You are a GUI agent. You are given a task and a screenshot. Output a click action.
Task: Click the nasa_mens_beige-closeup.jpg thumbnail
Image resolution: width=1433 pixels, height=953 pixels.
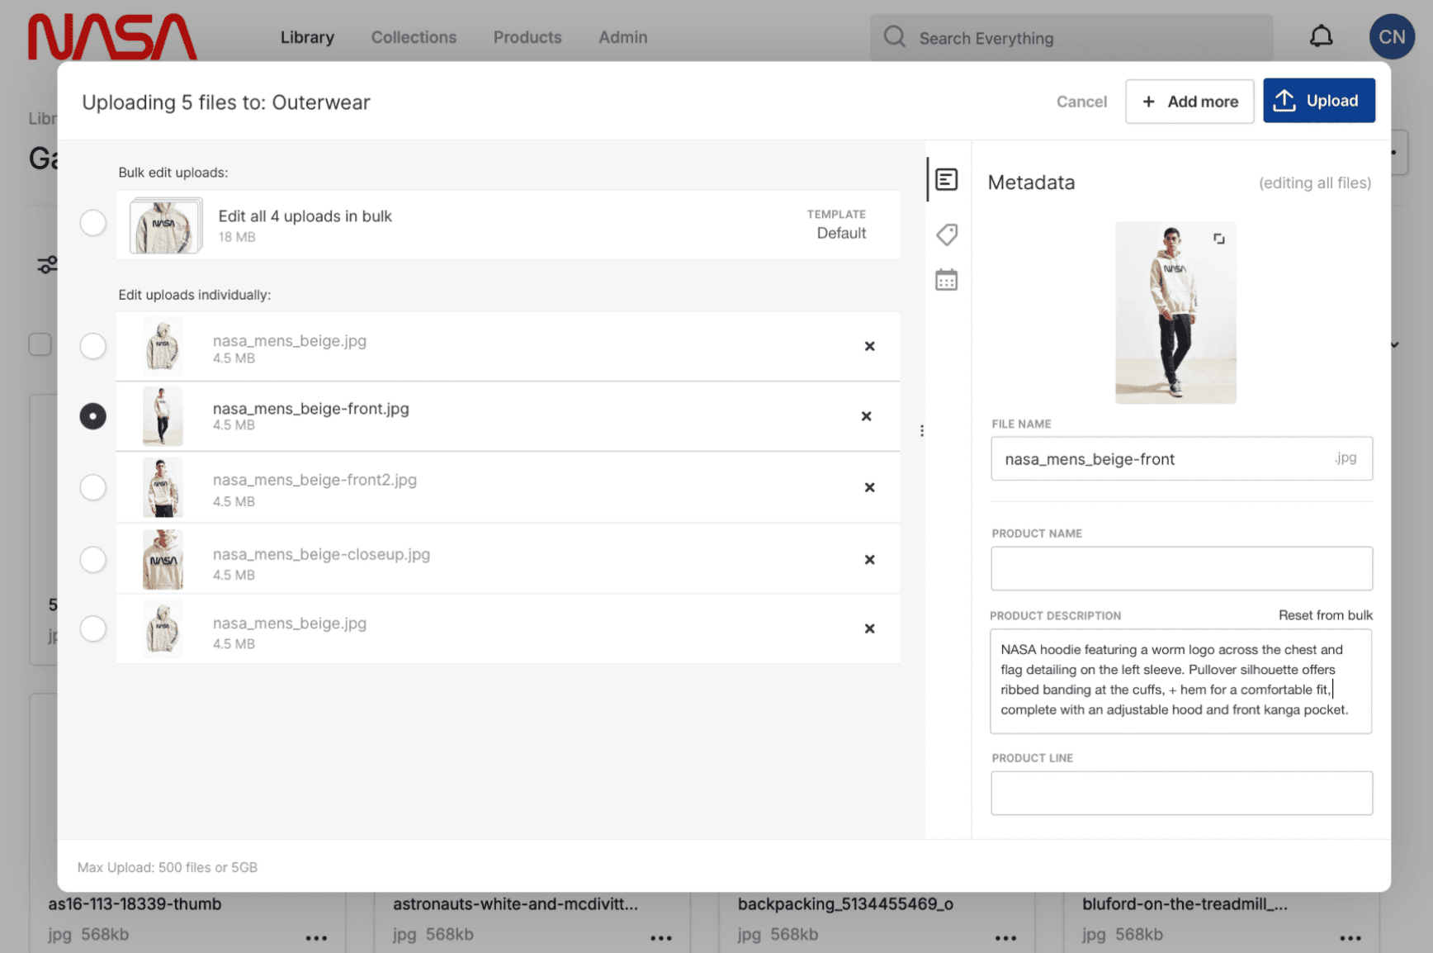tap(163, 560)
